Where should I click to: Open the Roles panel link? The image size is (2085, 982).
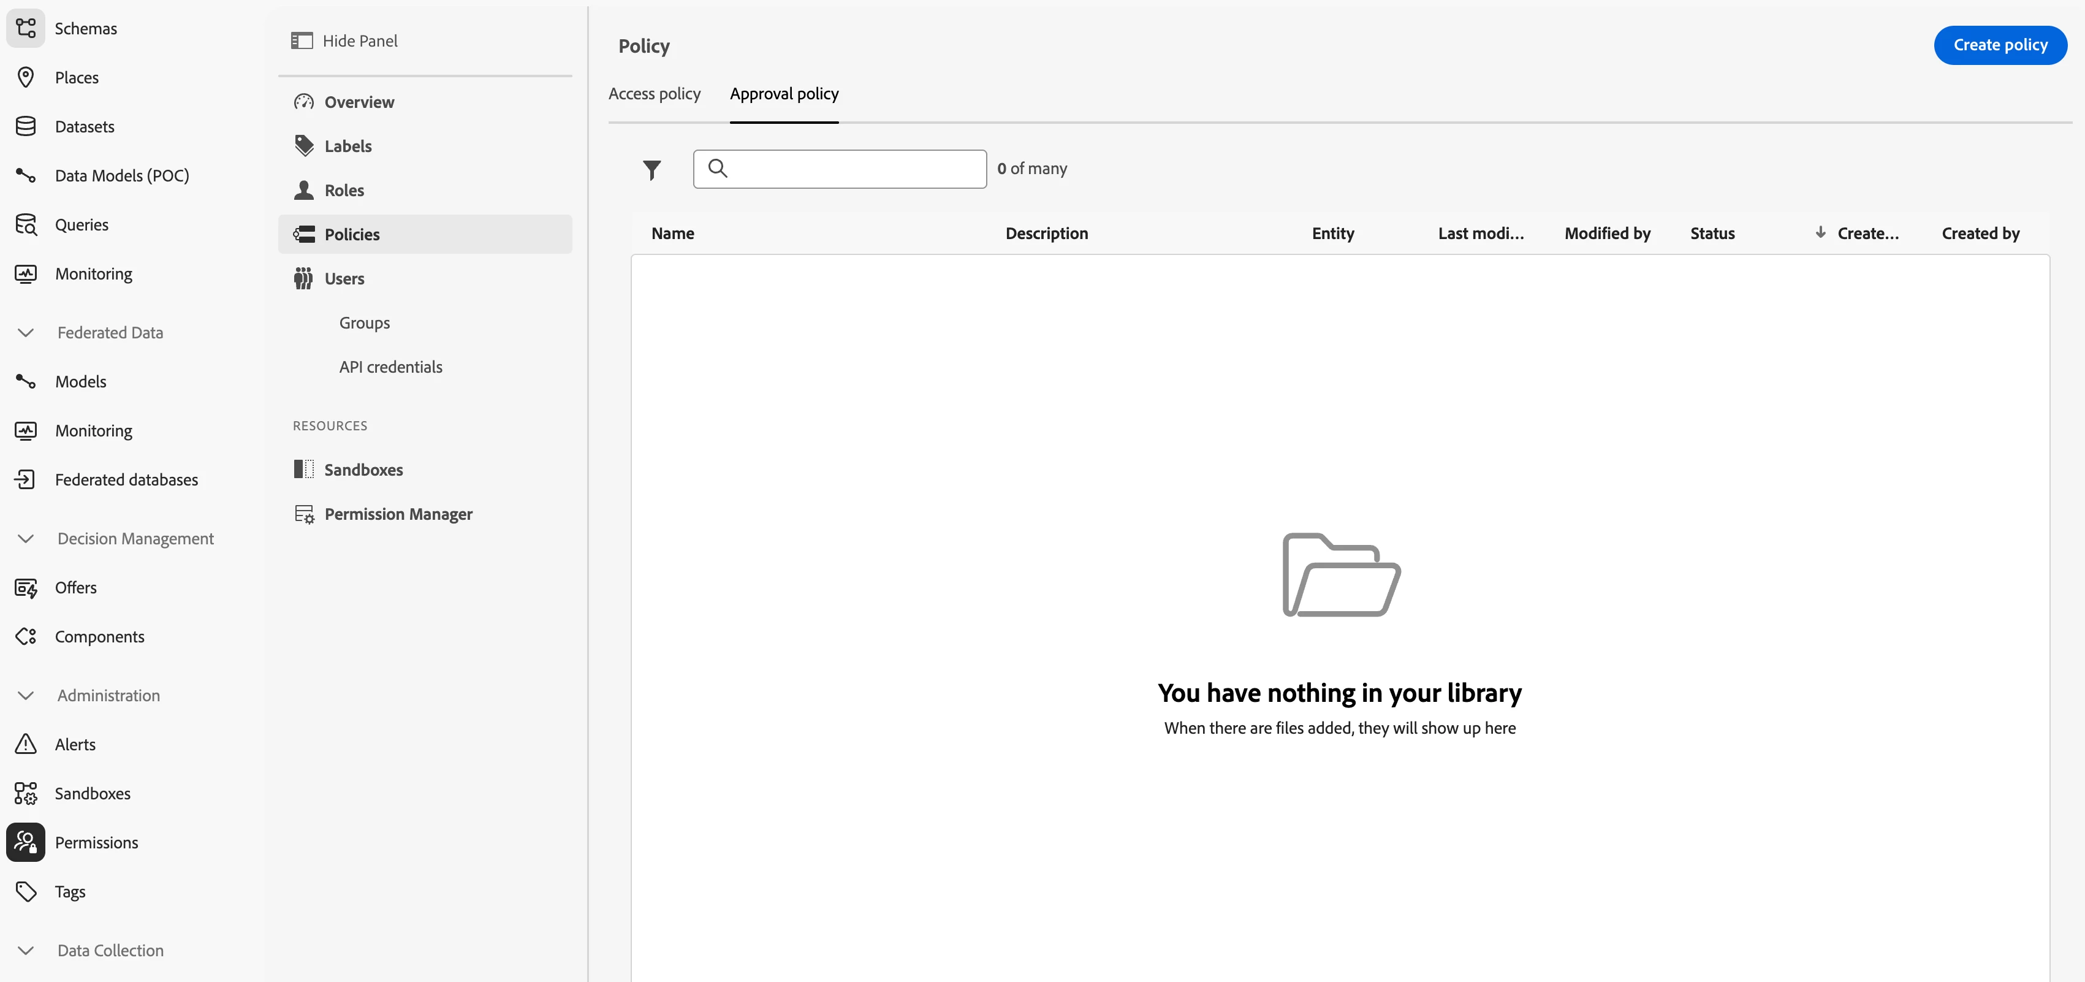344,190
